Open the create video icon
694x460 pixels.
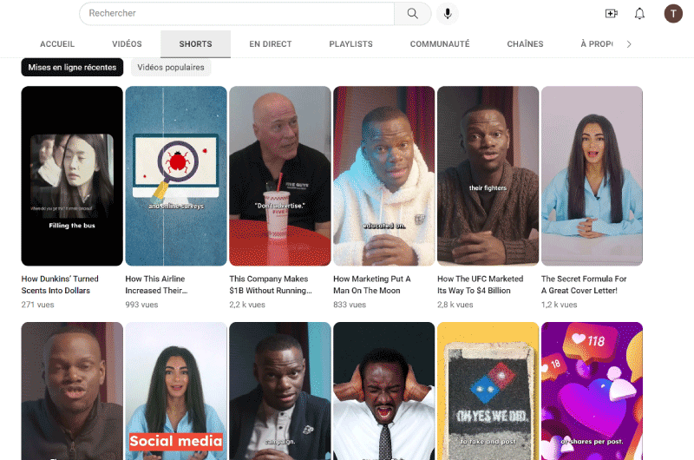612,14
